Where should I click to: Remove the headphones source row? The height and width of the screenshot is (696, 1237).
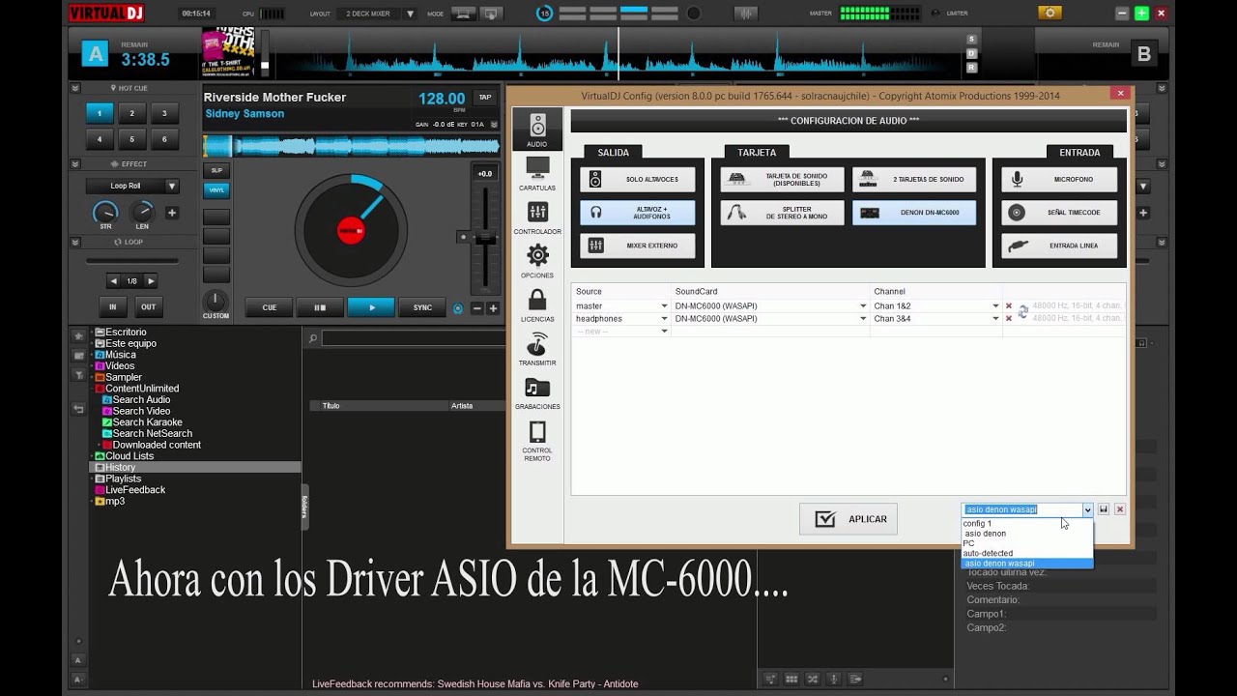pos(1009,318)
